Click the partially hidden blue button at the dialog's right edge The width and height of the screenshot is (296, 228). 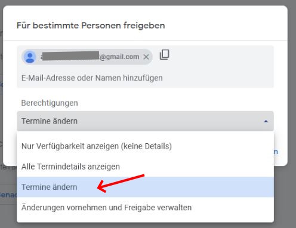(276, 152)
